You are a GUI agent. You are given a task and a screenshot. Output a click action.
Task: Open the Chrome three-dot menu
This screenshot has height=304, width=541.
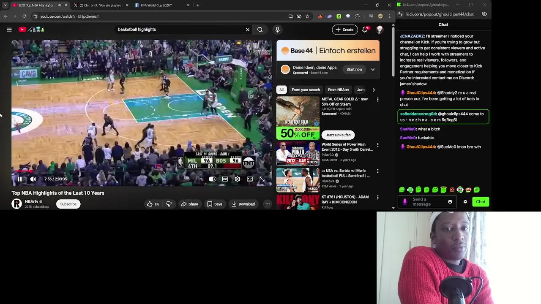point(389,16)
